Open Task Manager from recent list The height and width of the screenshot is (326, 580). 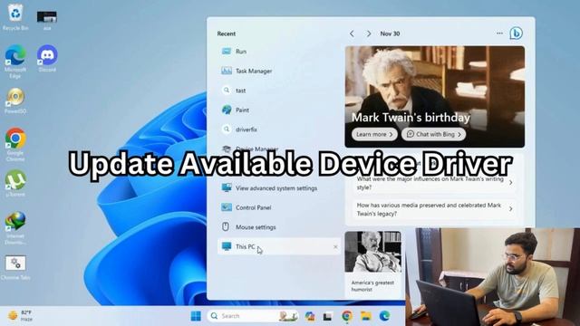point(279,71)
